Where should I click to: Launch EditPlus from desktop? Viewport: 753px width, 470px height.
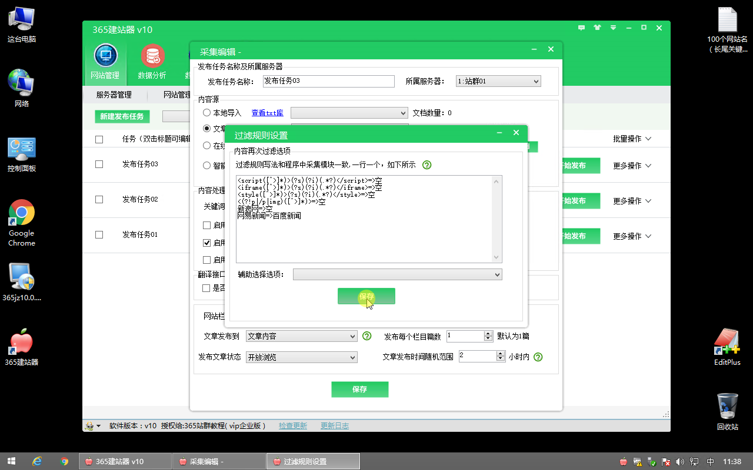pos(727,347)
